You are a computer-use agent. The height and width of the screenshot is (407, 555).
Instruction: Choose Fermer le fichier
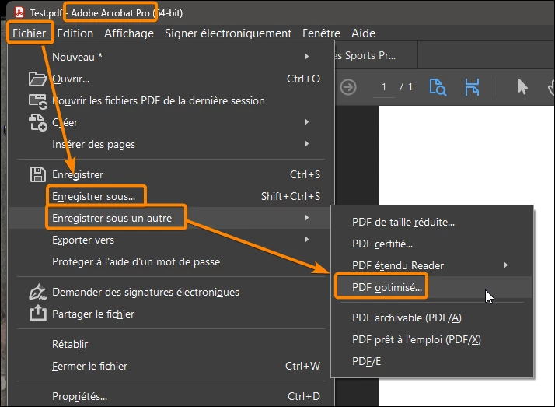point(171,366)
